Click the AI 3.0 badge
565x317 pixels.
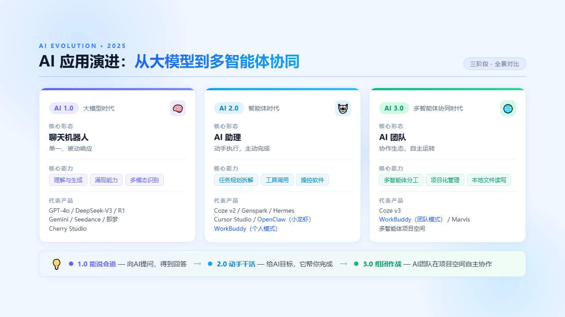tap(394, 108)
